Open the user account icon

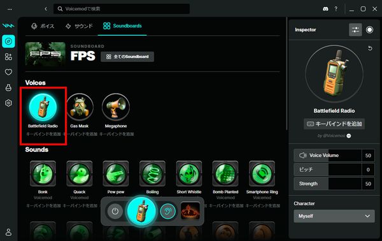click(x=8, y=232)
